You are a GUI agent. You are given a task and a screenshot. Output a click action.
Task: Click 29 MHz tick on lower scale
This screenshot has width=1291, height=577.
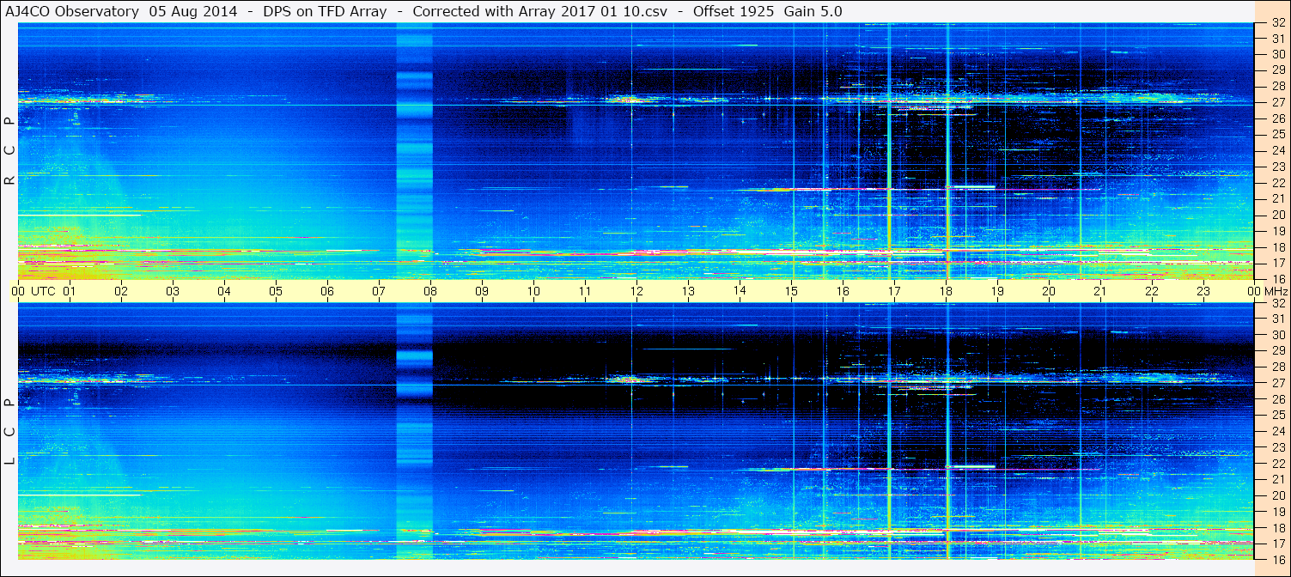point(1277,351)
